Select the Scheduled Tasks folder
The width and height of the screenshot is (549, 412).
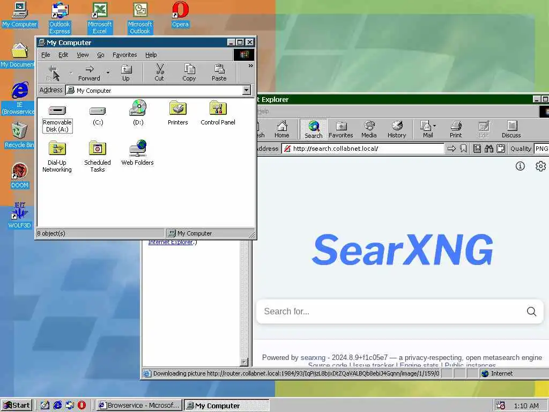coord(98,157)
